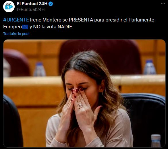This screenshot has height=149, width=168.
Task: Open the attached photo of the woman
Action: [84, 93]
